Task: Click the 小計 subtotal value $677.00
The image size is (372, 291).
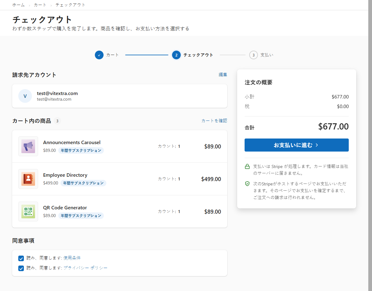Action: point(340,97)
